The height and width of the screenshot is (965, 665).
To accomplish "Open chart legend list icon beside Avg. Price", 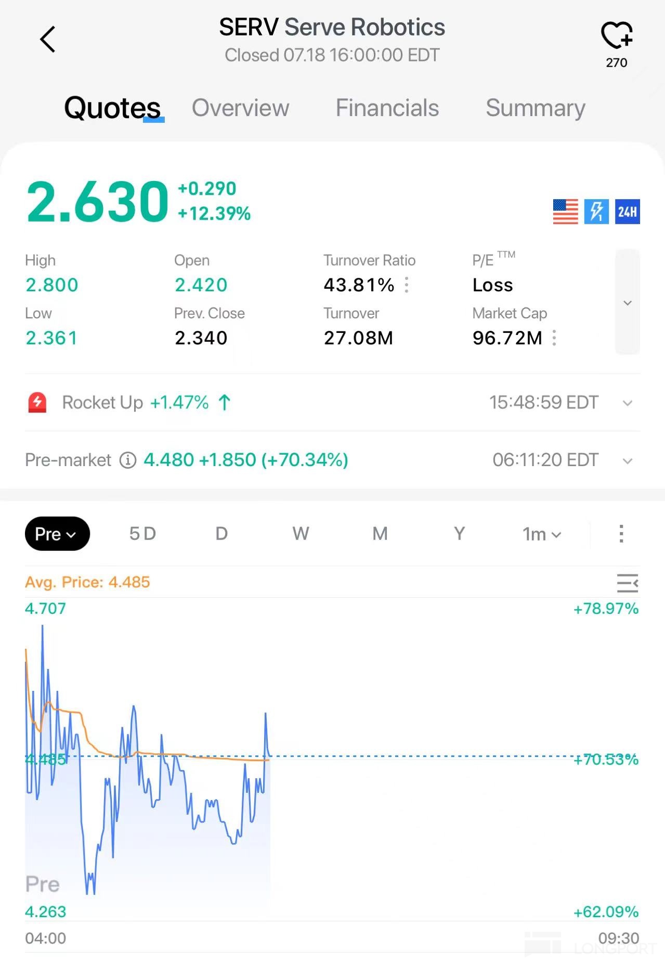I will (628, 583).
